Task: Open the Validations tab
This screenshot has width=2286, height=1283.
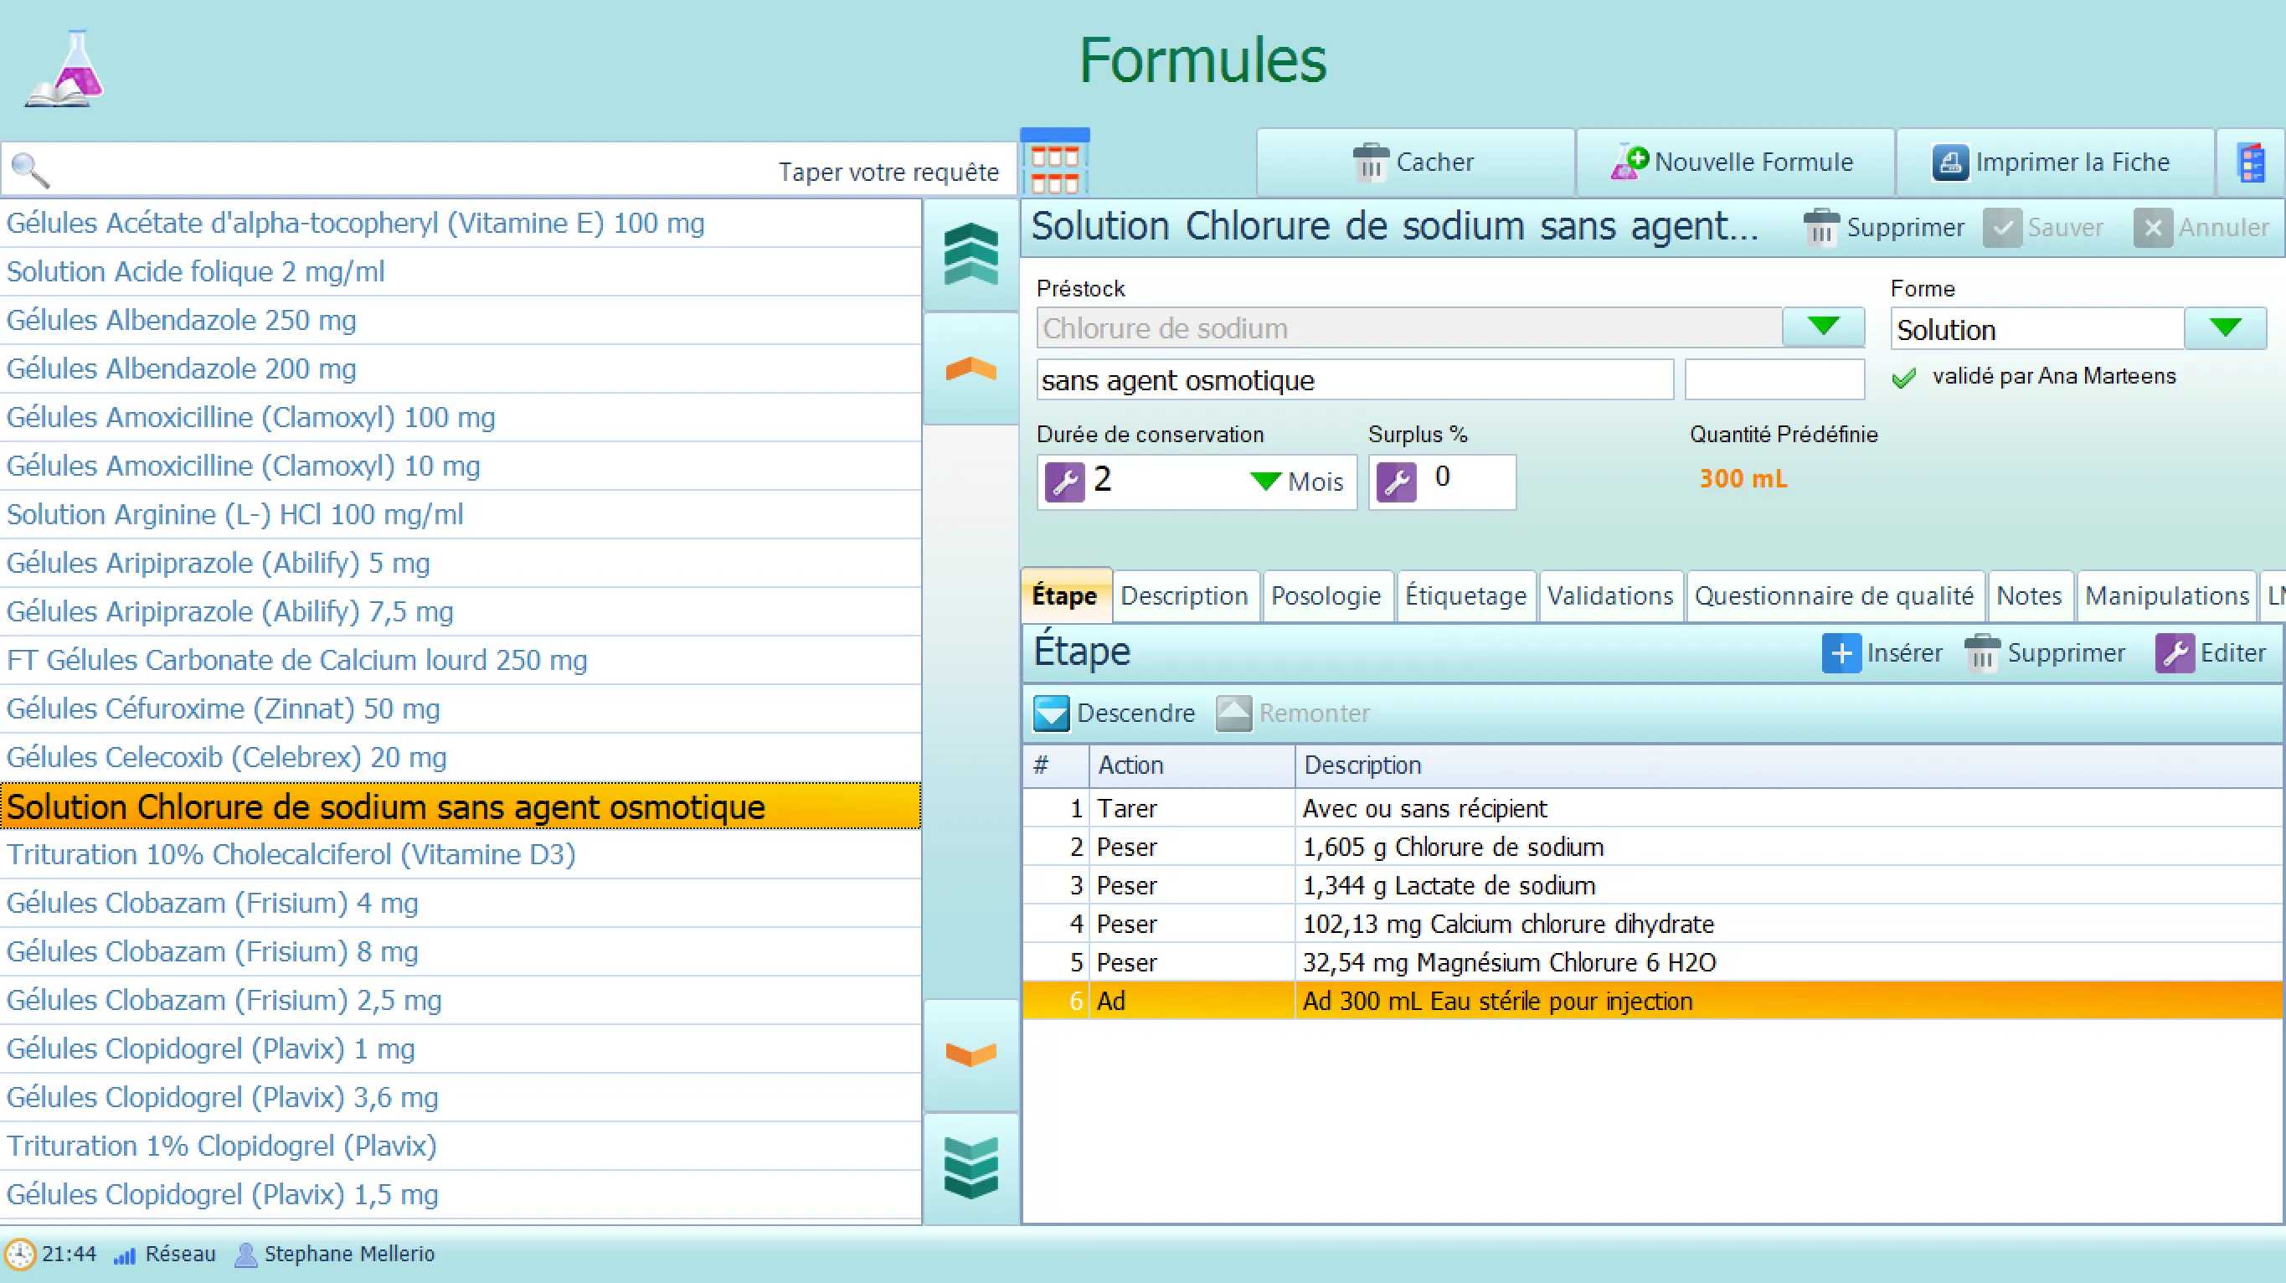Action: coord(1611,596)
